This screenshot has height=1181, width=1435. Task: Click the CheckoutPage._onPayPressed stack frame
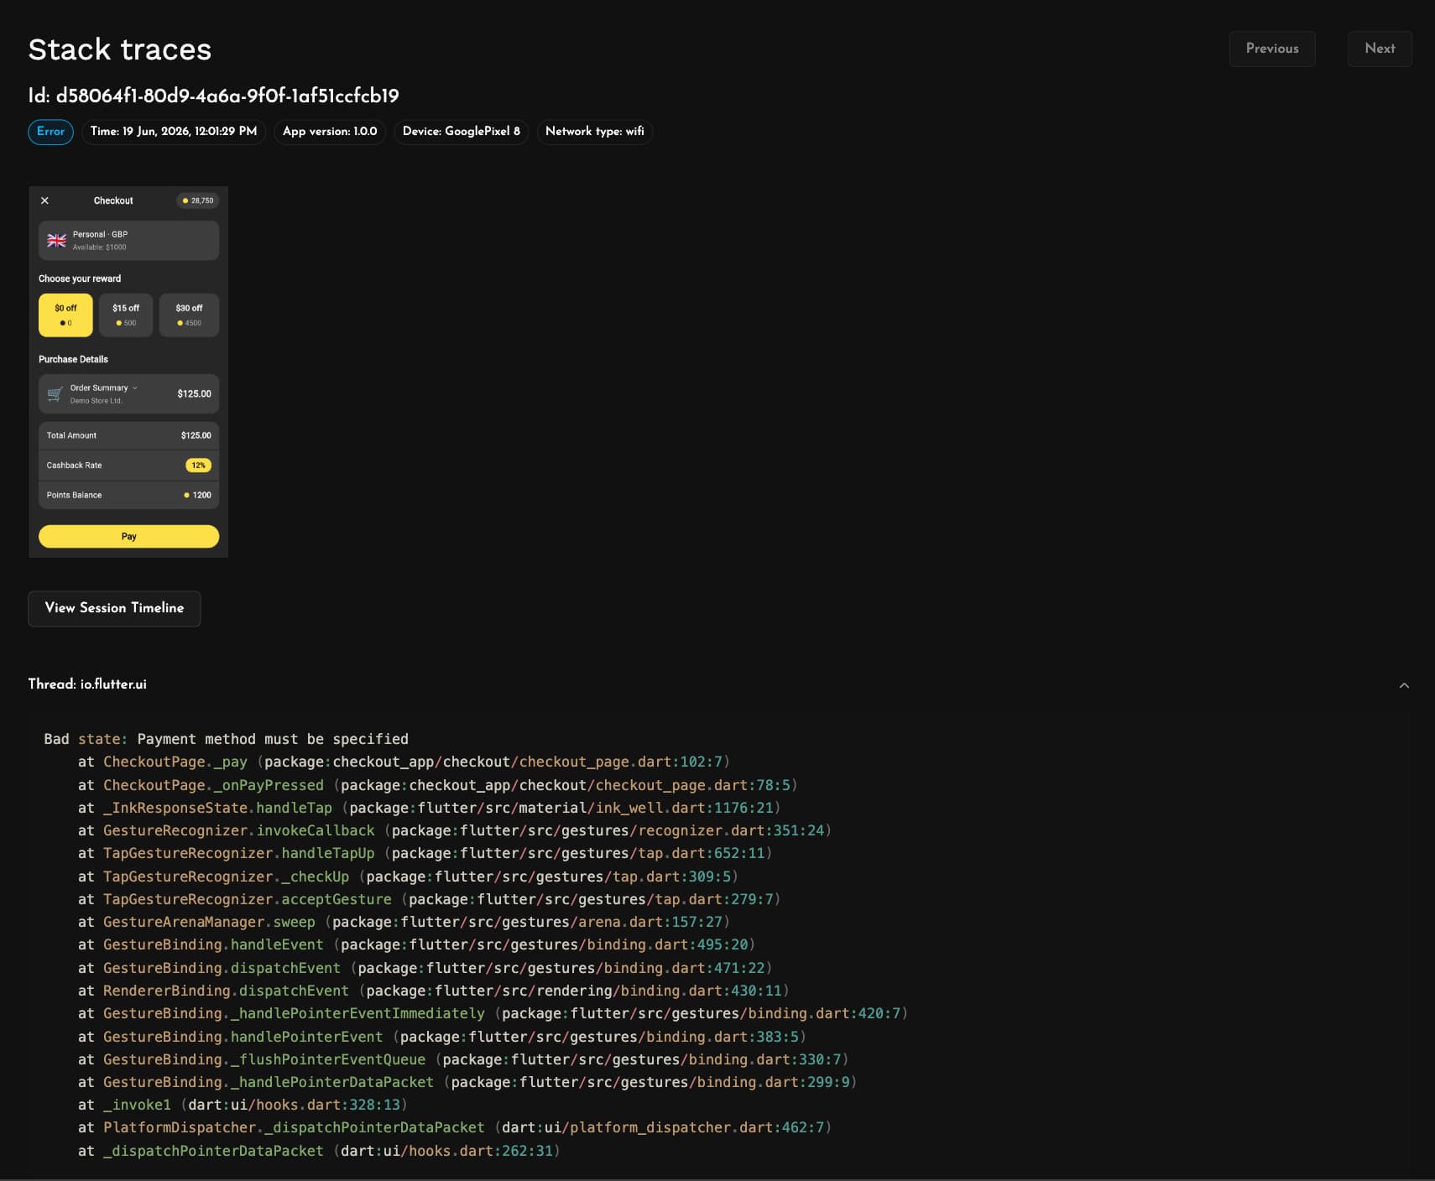pyautogui.click(x=438, y=785)
